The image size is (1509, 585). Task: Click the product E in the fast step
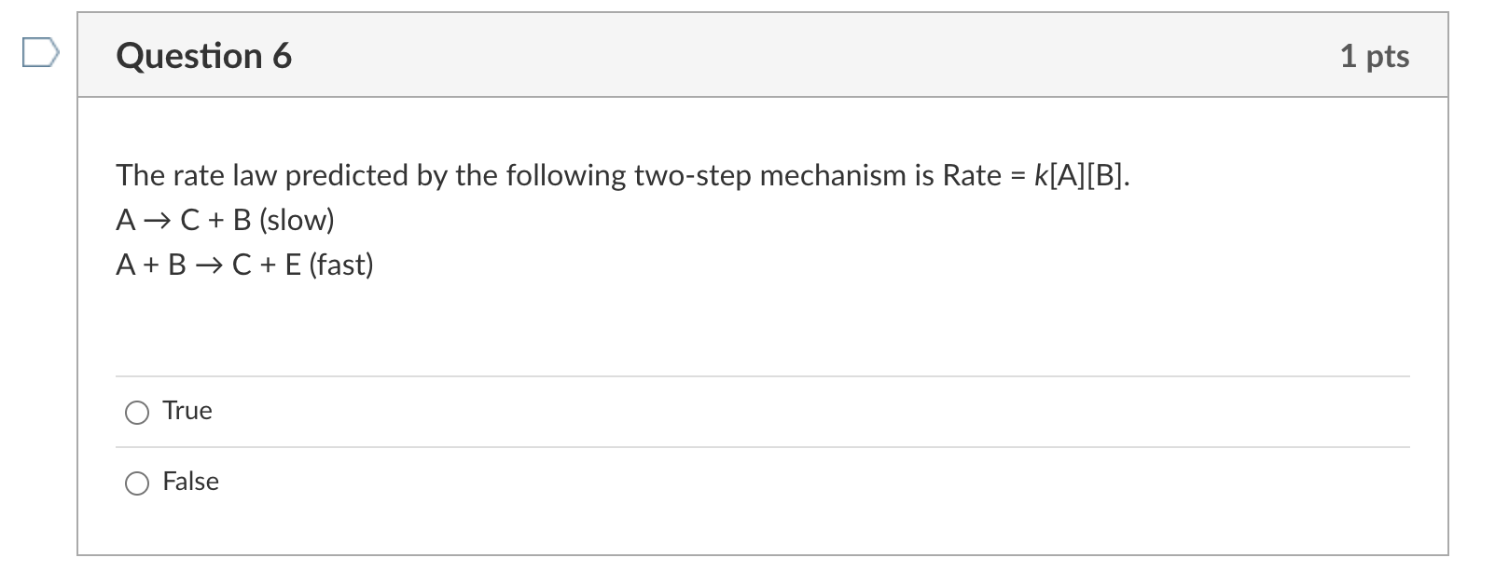(293, 265)
